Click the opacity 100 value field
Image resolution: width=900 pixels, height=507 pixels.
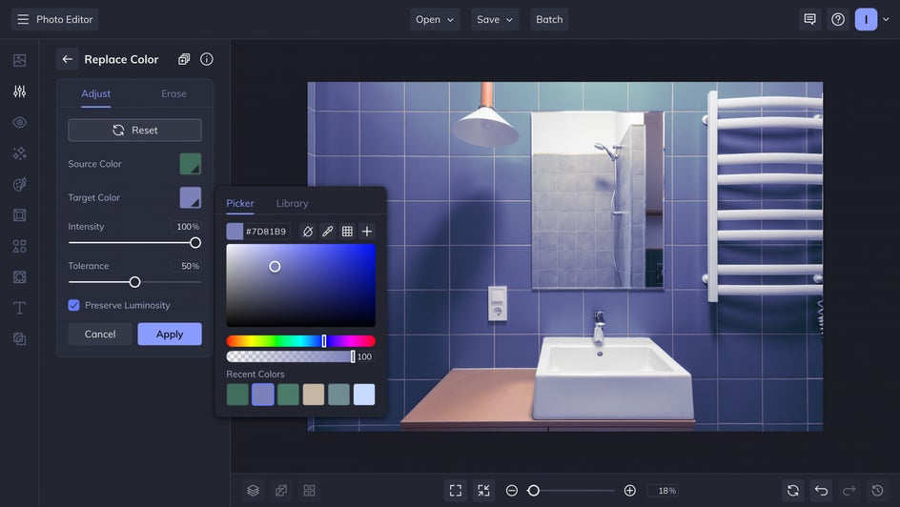coord(365,356)
